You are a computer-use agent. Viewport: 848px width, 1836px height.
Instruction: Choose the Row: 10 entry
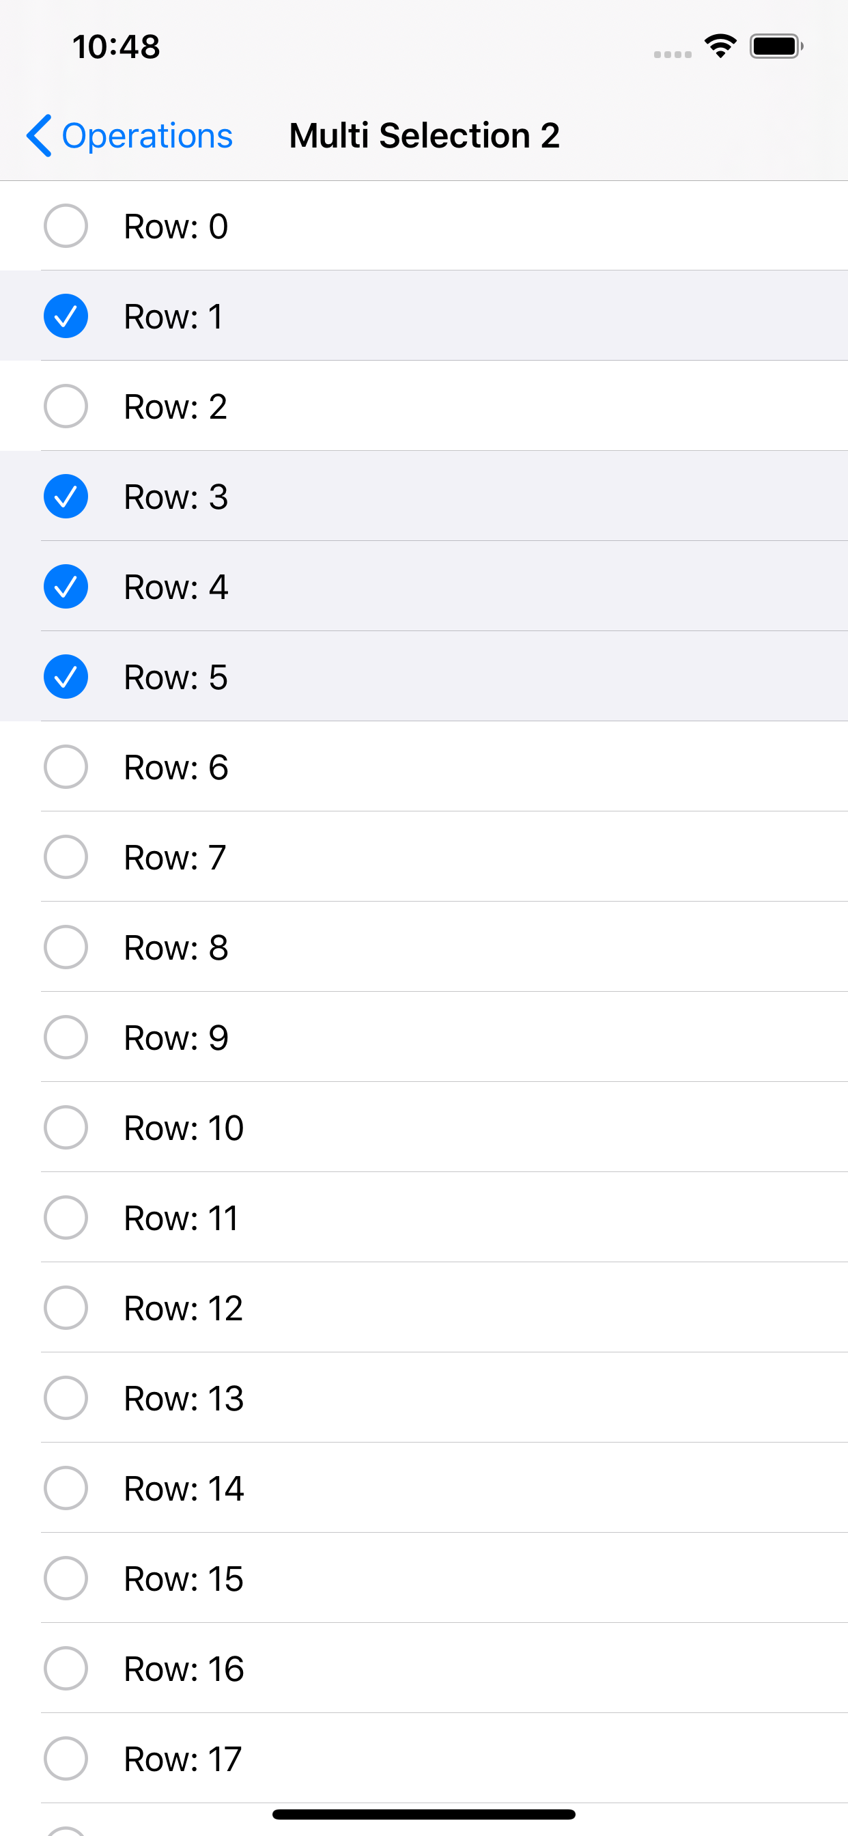pyautogui.click(x=424, y=1128)
